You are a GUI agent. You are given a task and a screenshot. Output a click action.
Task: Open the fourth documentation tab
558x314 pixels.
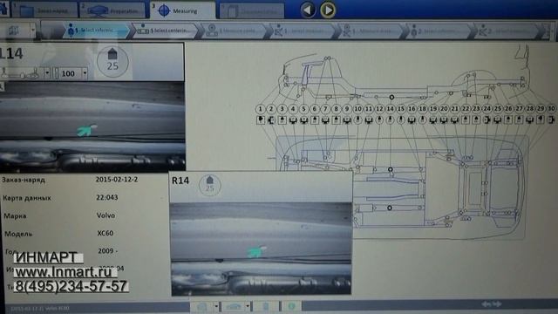(x=252, y=11)
